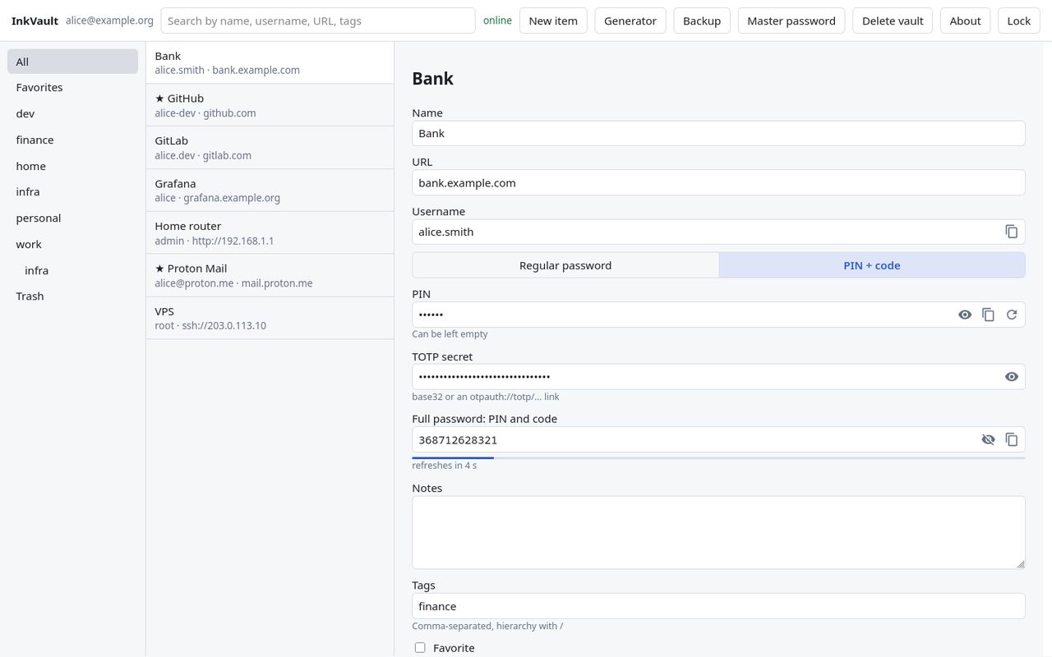Select the infra sub-tag under work

[x=73, y=270]
